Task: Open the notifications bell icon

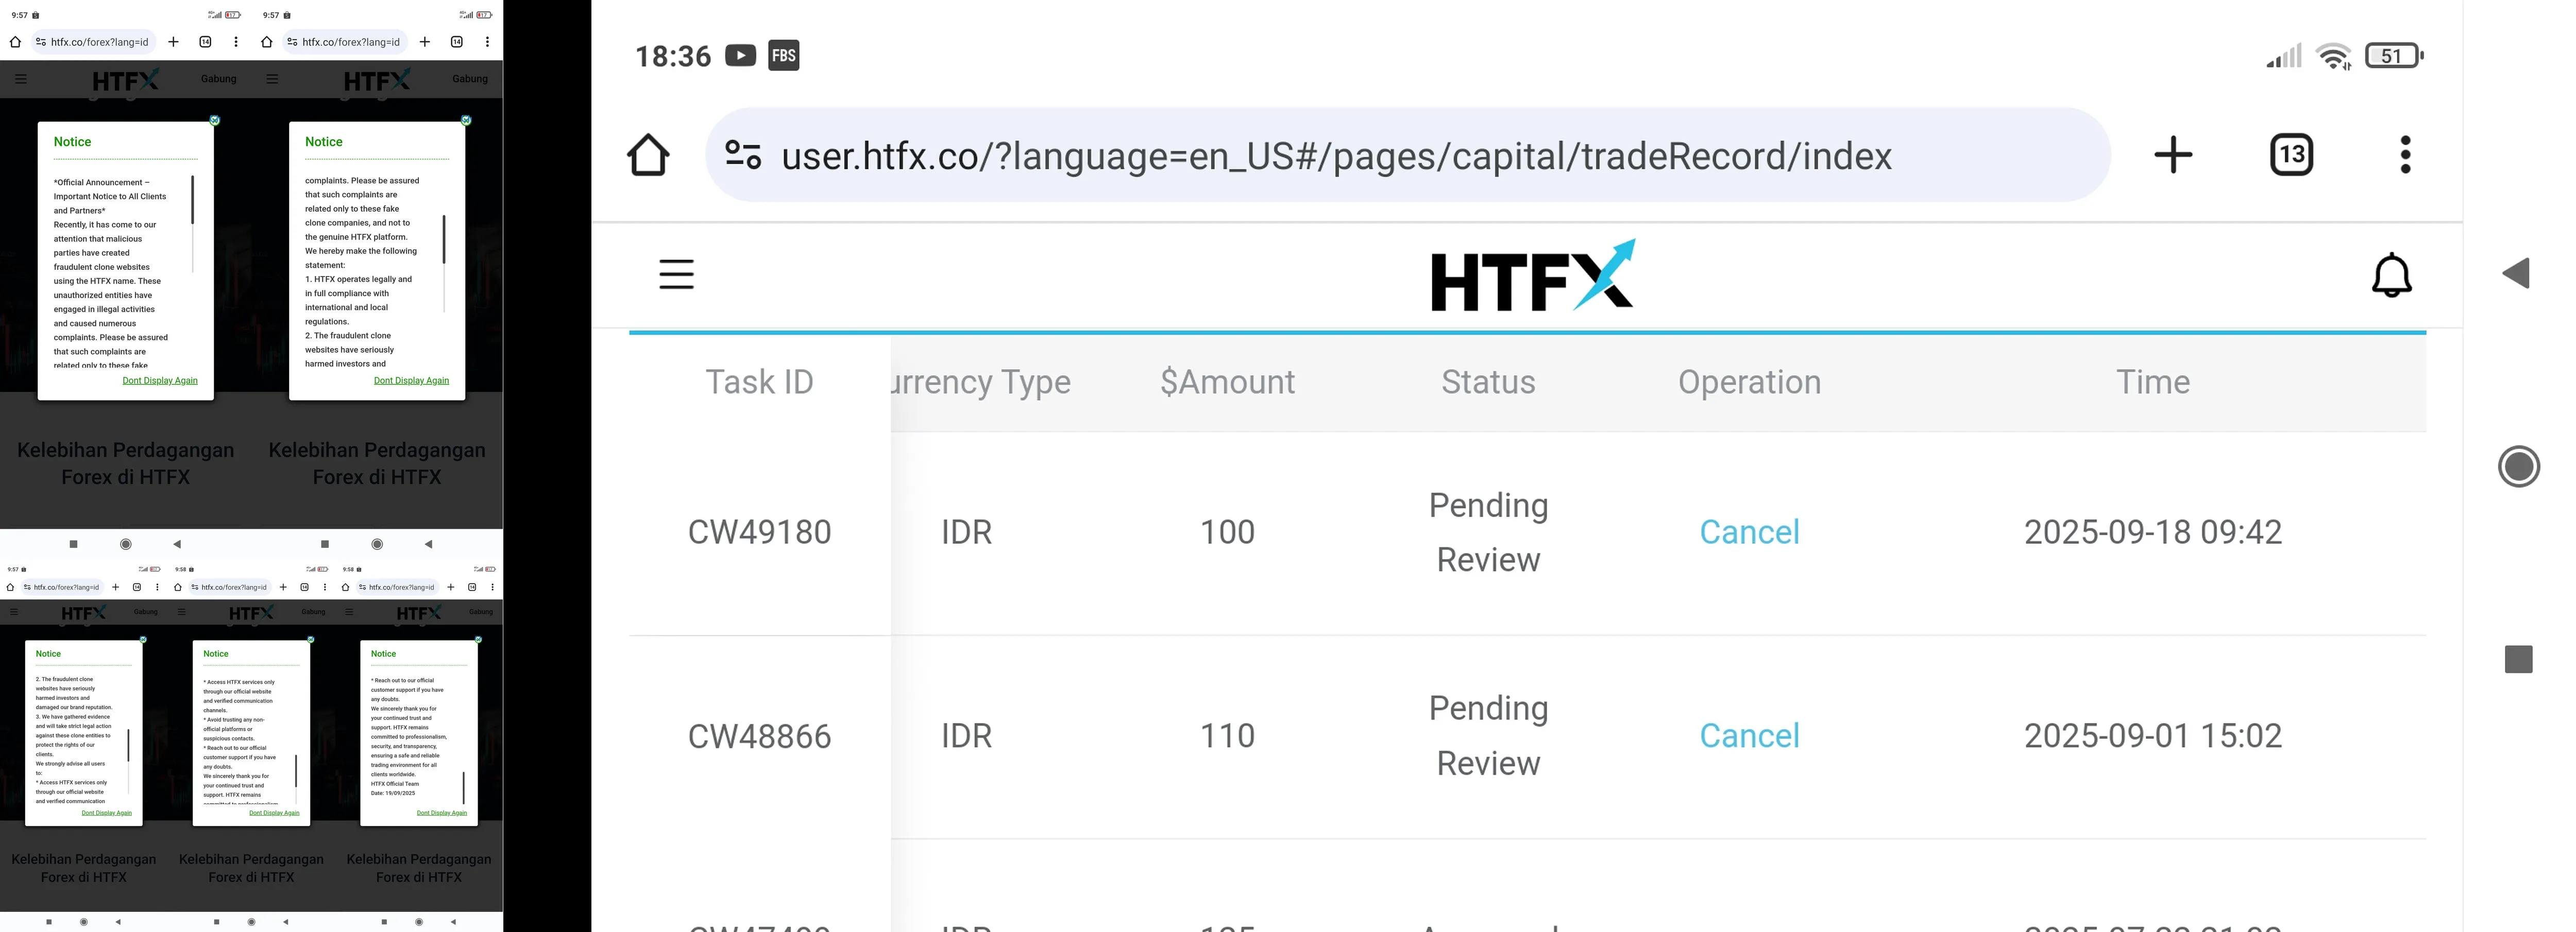Action: (2392, 274)
